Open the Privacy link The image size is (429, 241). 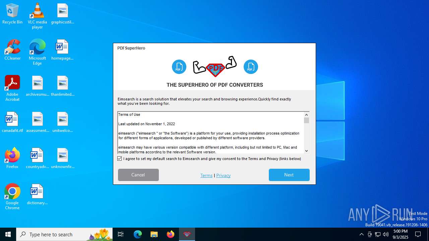[224, 175]
